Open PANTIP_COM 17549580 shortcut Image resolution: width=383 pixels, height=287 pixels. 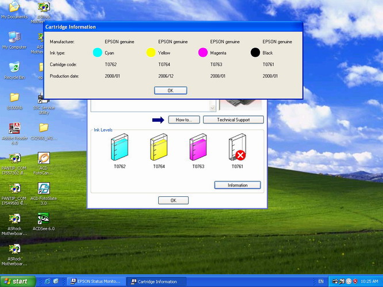(x=14, y=194)
